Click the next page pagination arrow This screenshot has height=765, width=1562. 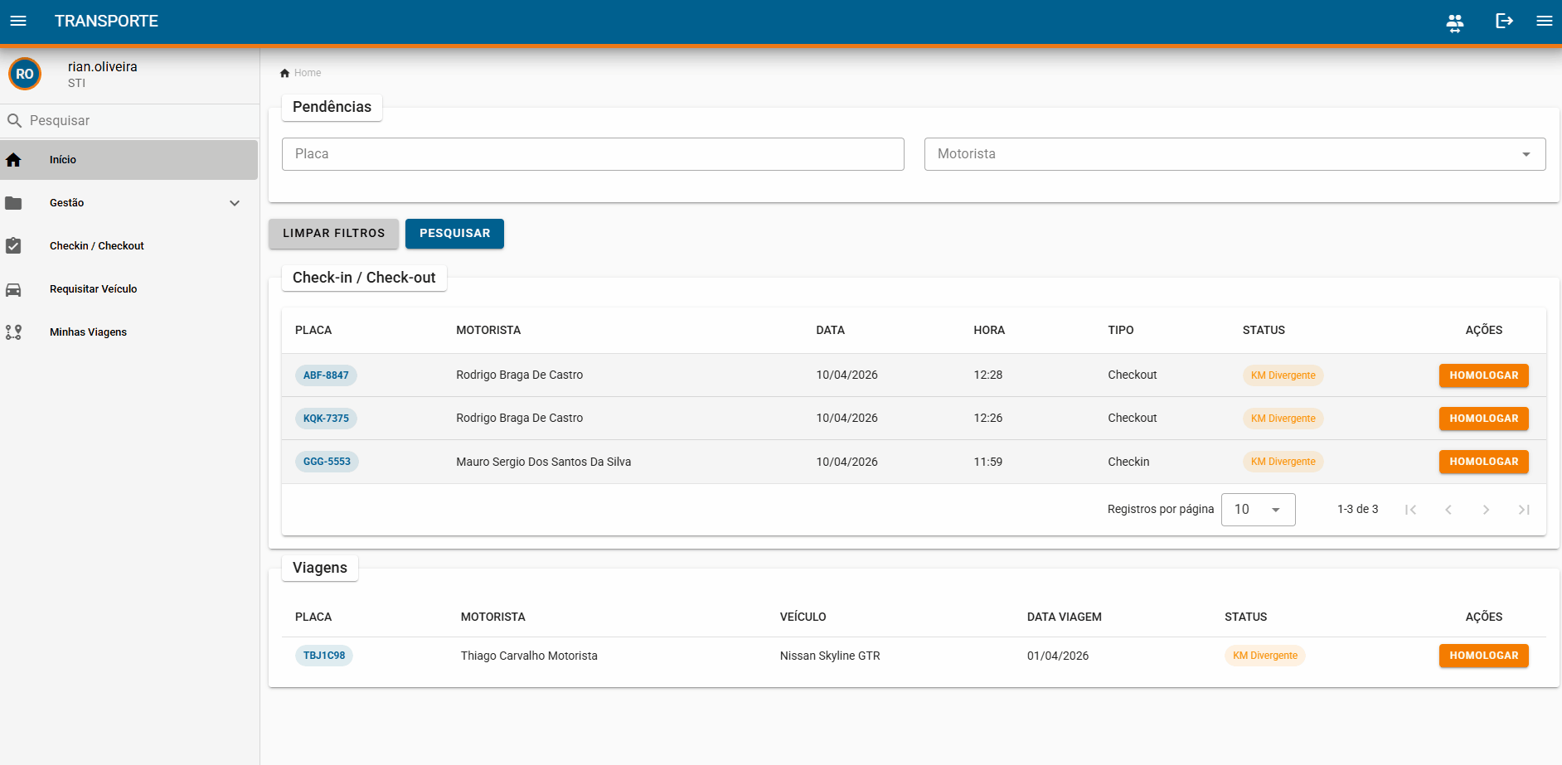click(1486, 510)
